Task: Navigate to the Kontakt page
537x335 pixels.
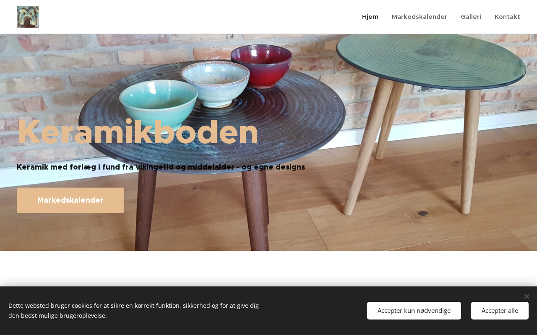Action: [507, 17]
